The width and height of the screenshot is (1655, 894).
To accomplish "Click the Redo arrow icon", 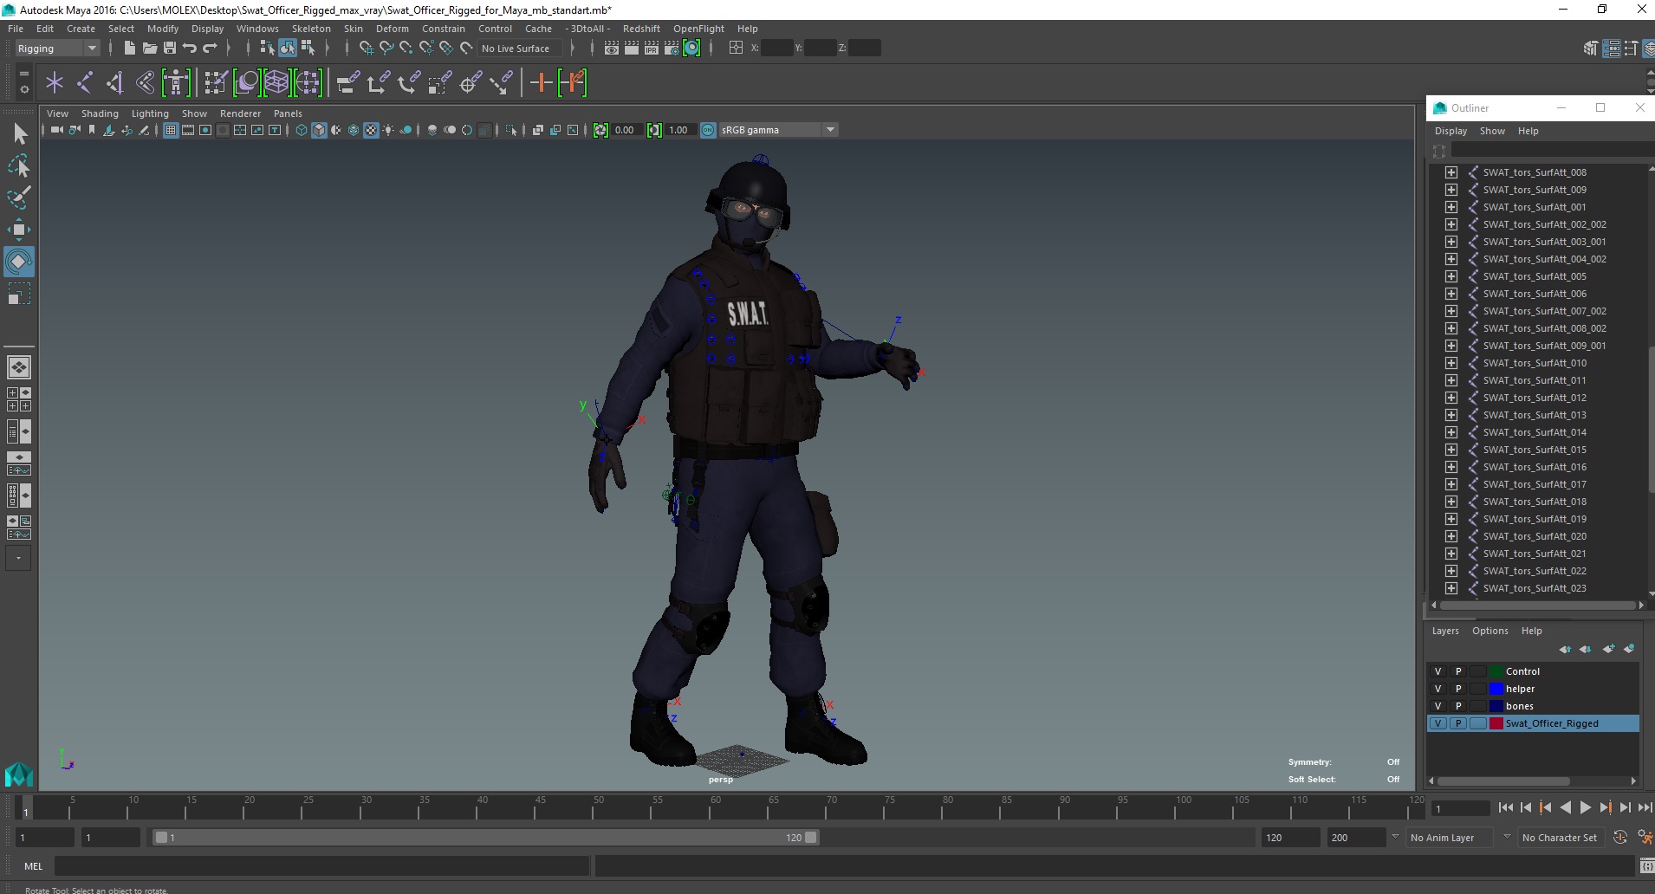I will click(210, 48).
